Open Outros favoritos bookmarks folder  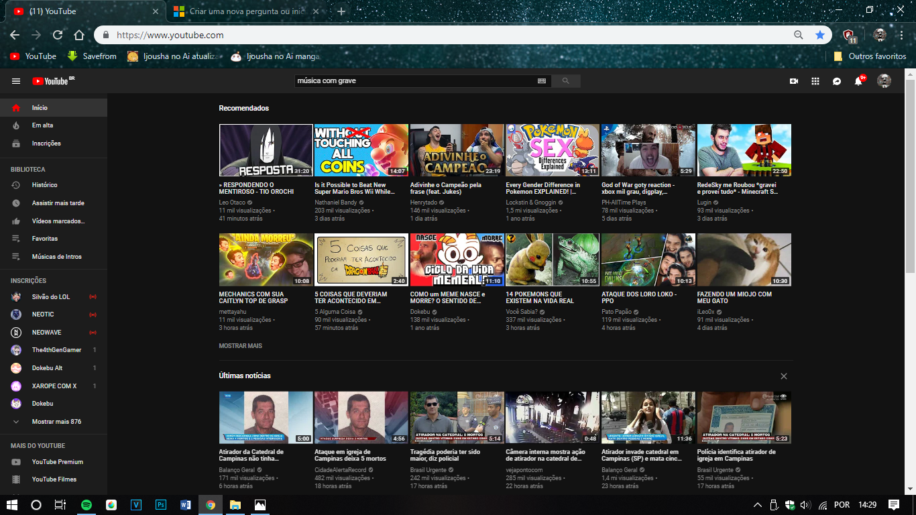pyautogui.click(x=870, y=56)
